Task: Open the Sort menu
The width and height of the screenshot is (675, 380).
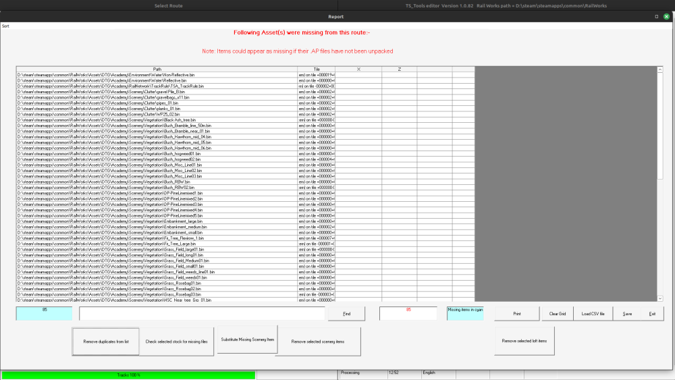Action: coord(5,26)
